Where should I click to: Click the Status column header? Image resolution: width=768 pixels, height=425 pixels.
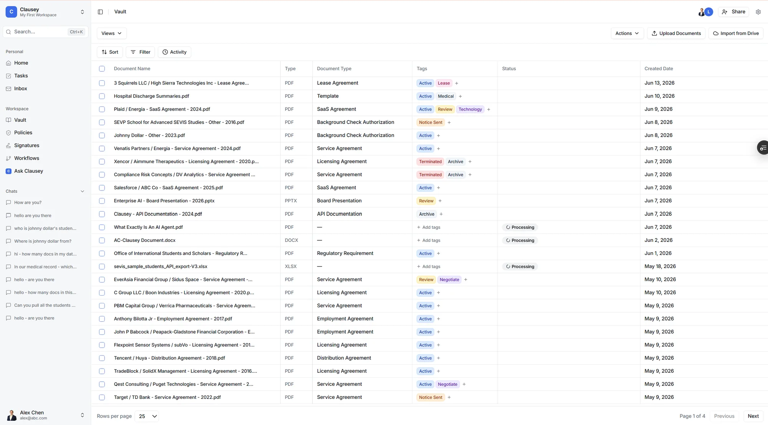(509, 69)
